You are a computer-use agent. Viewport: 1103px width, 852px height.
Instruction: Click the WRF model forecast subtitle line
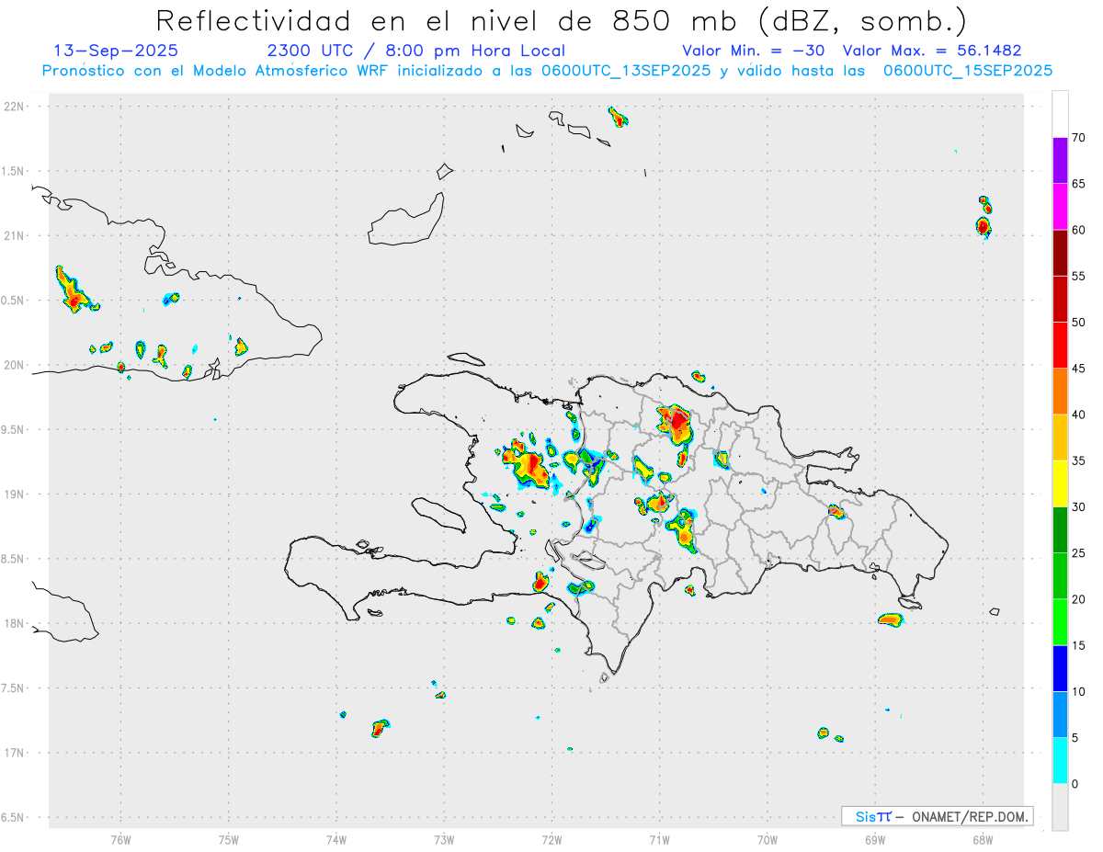click(548, 71)
